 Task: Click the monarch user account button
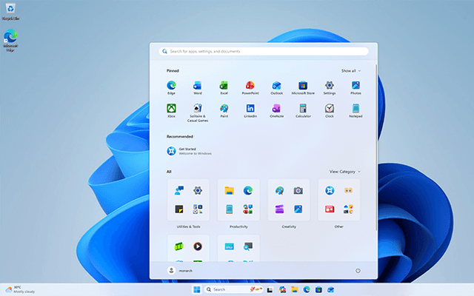[180, 271]
